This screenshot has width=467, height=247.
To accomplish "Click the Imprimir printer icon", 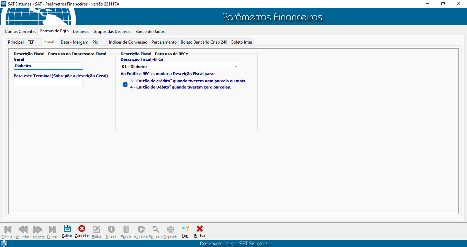I will pyautogui.click(x=170, y=229).
